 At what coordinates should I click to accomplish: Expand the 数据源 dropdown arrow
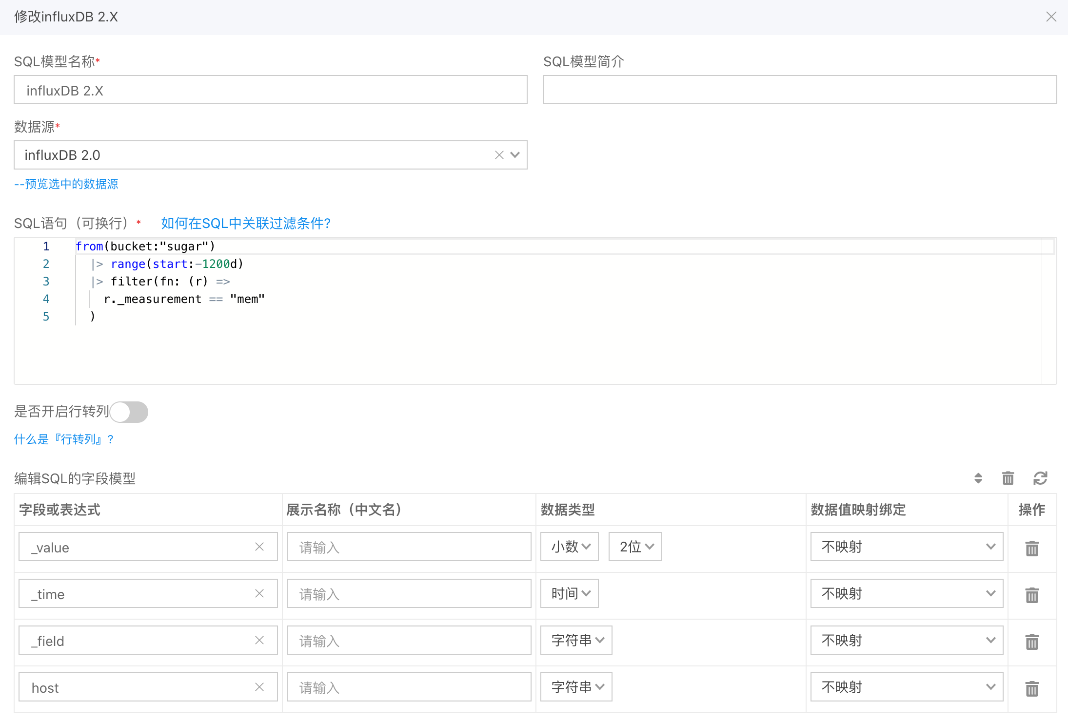point(515,155)
